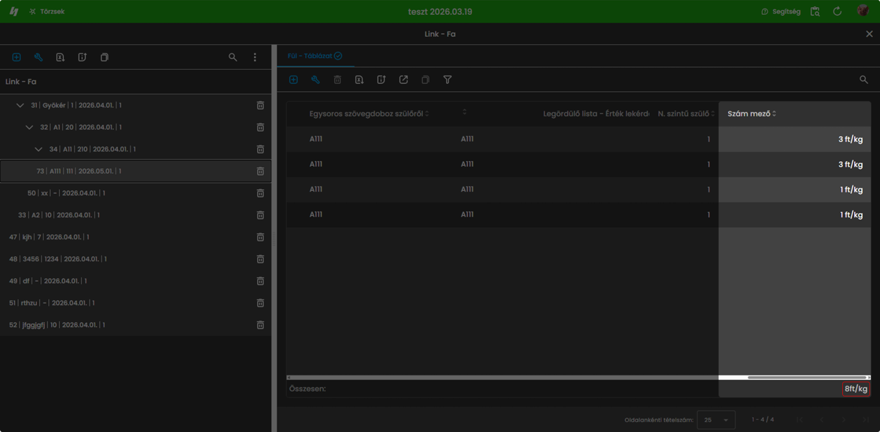Click the Excel export icon in table toolbar
The image size is (880, 432).
(x=359, y=79)
